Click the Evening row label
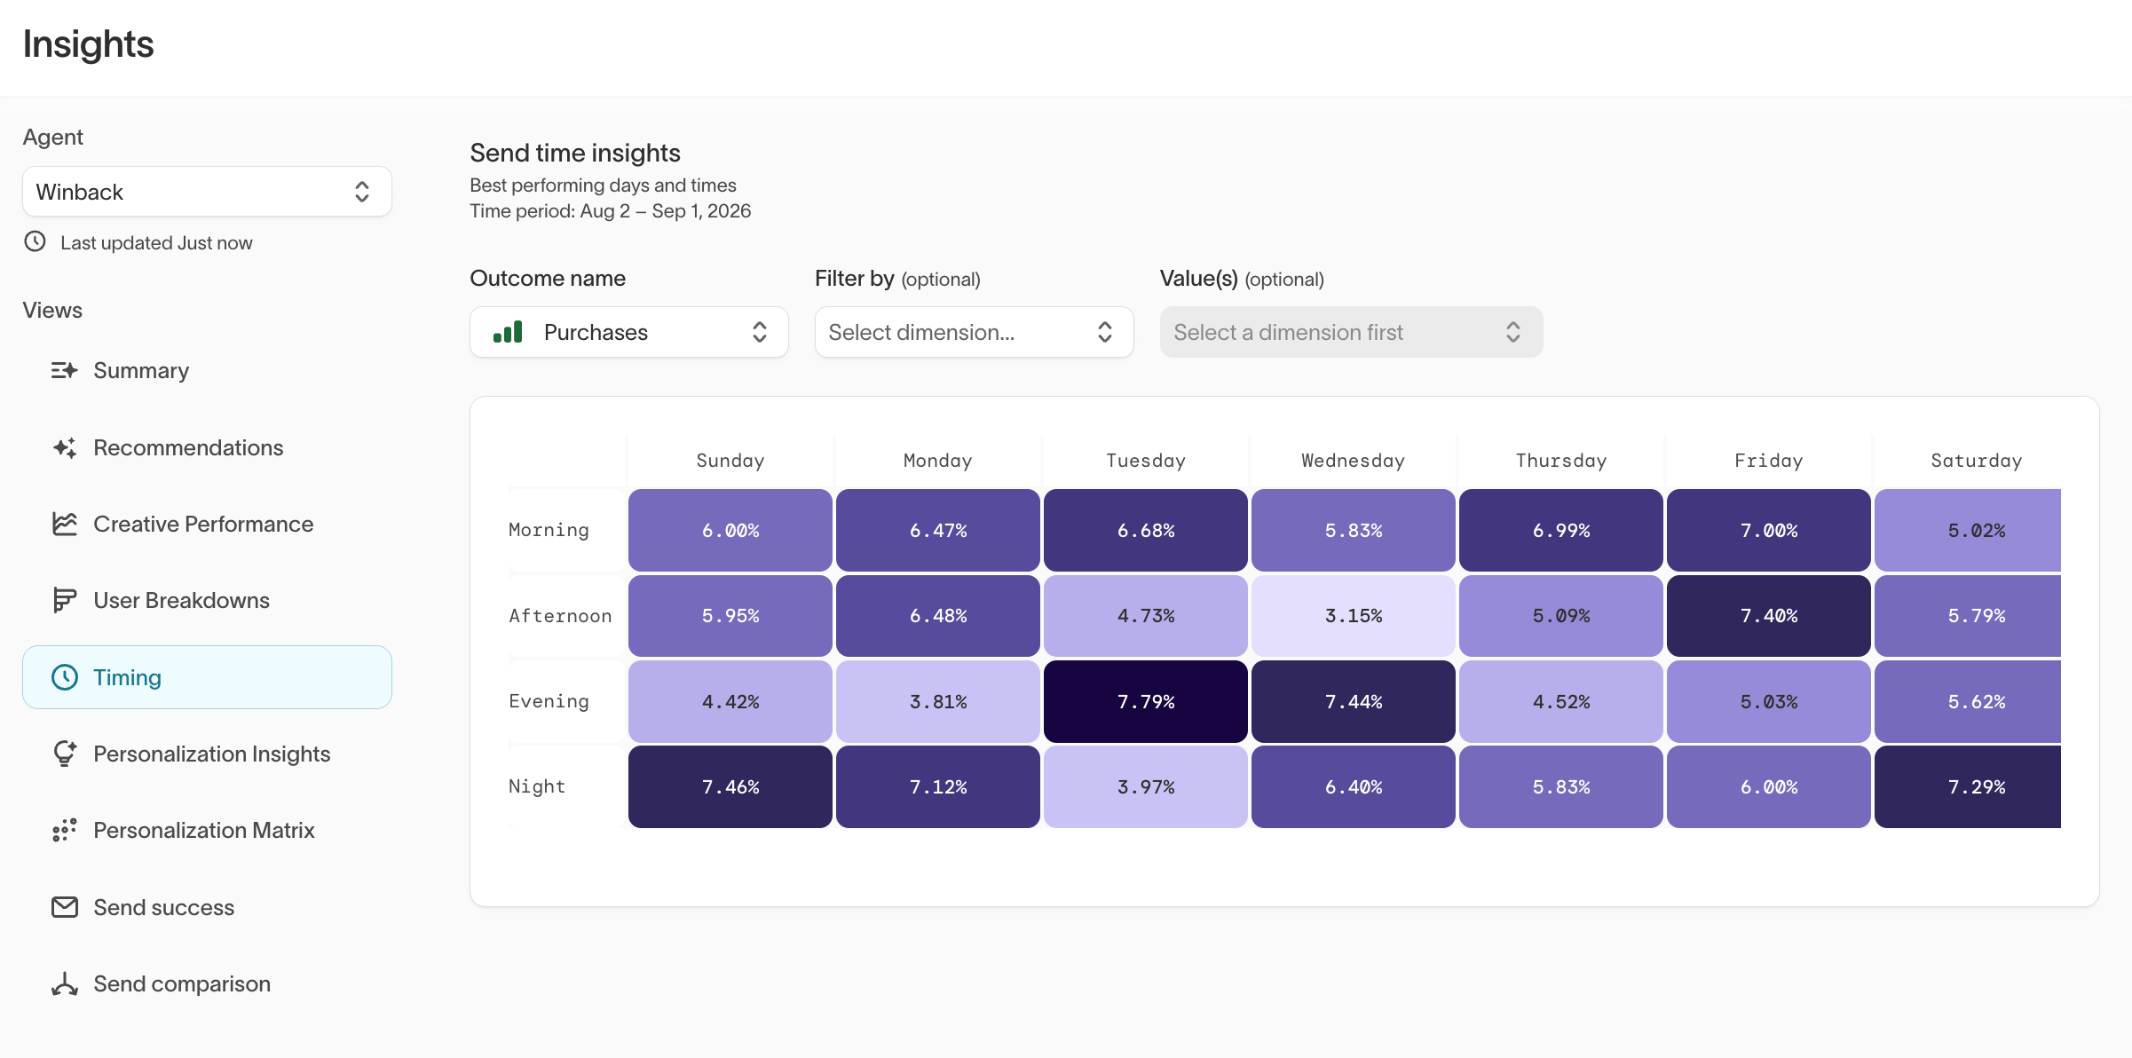The width and height of the screenshot is (2132, 1058). click(x=549, y=701)
